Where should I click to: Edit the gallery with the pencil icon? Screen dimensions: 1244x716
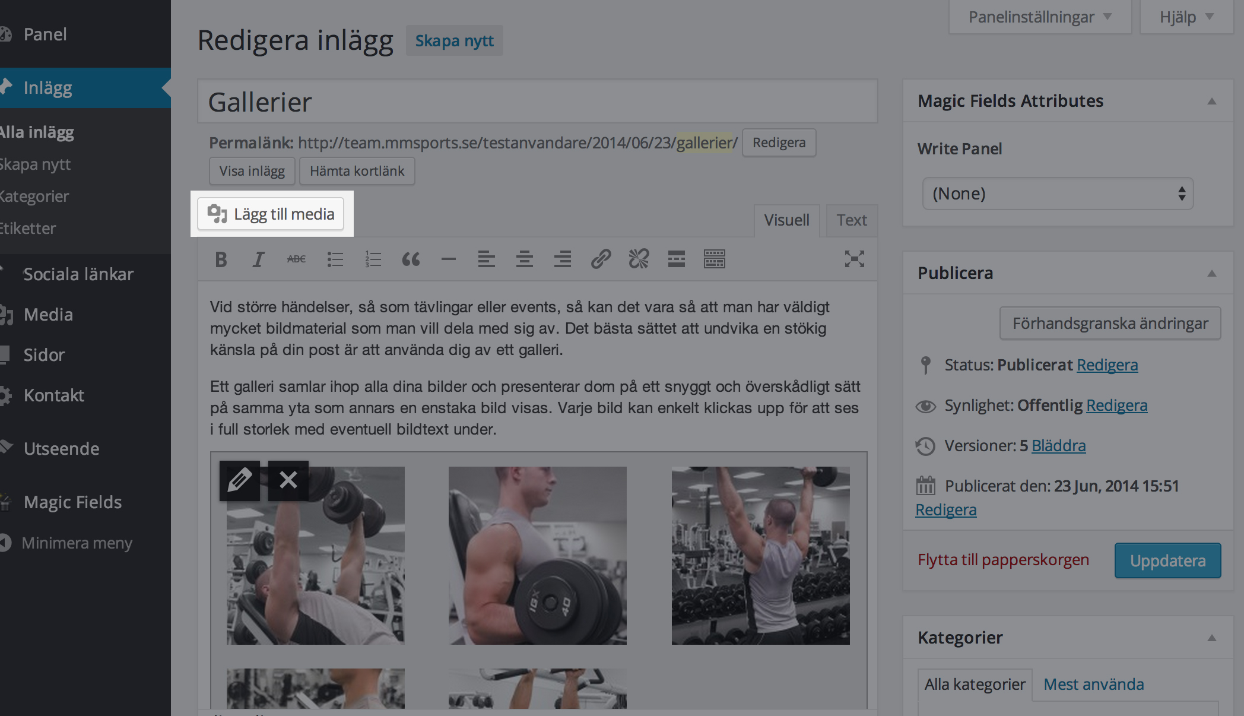click(240, 480)
